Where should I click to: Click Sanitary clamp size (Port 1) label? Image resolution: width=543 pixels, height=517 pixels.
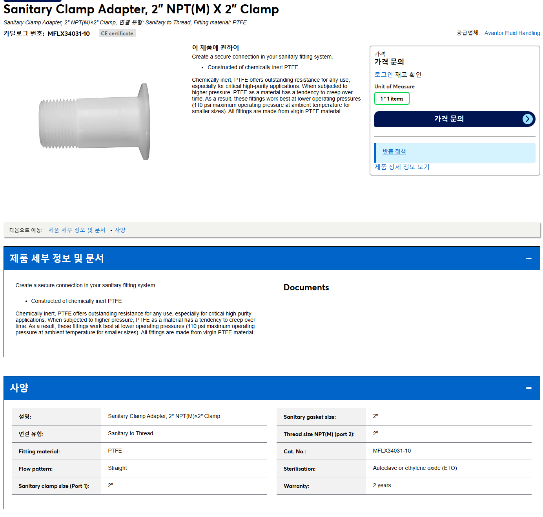[x=54, y=486]
